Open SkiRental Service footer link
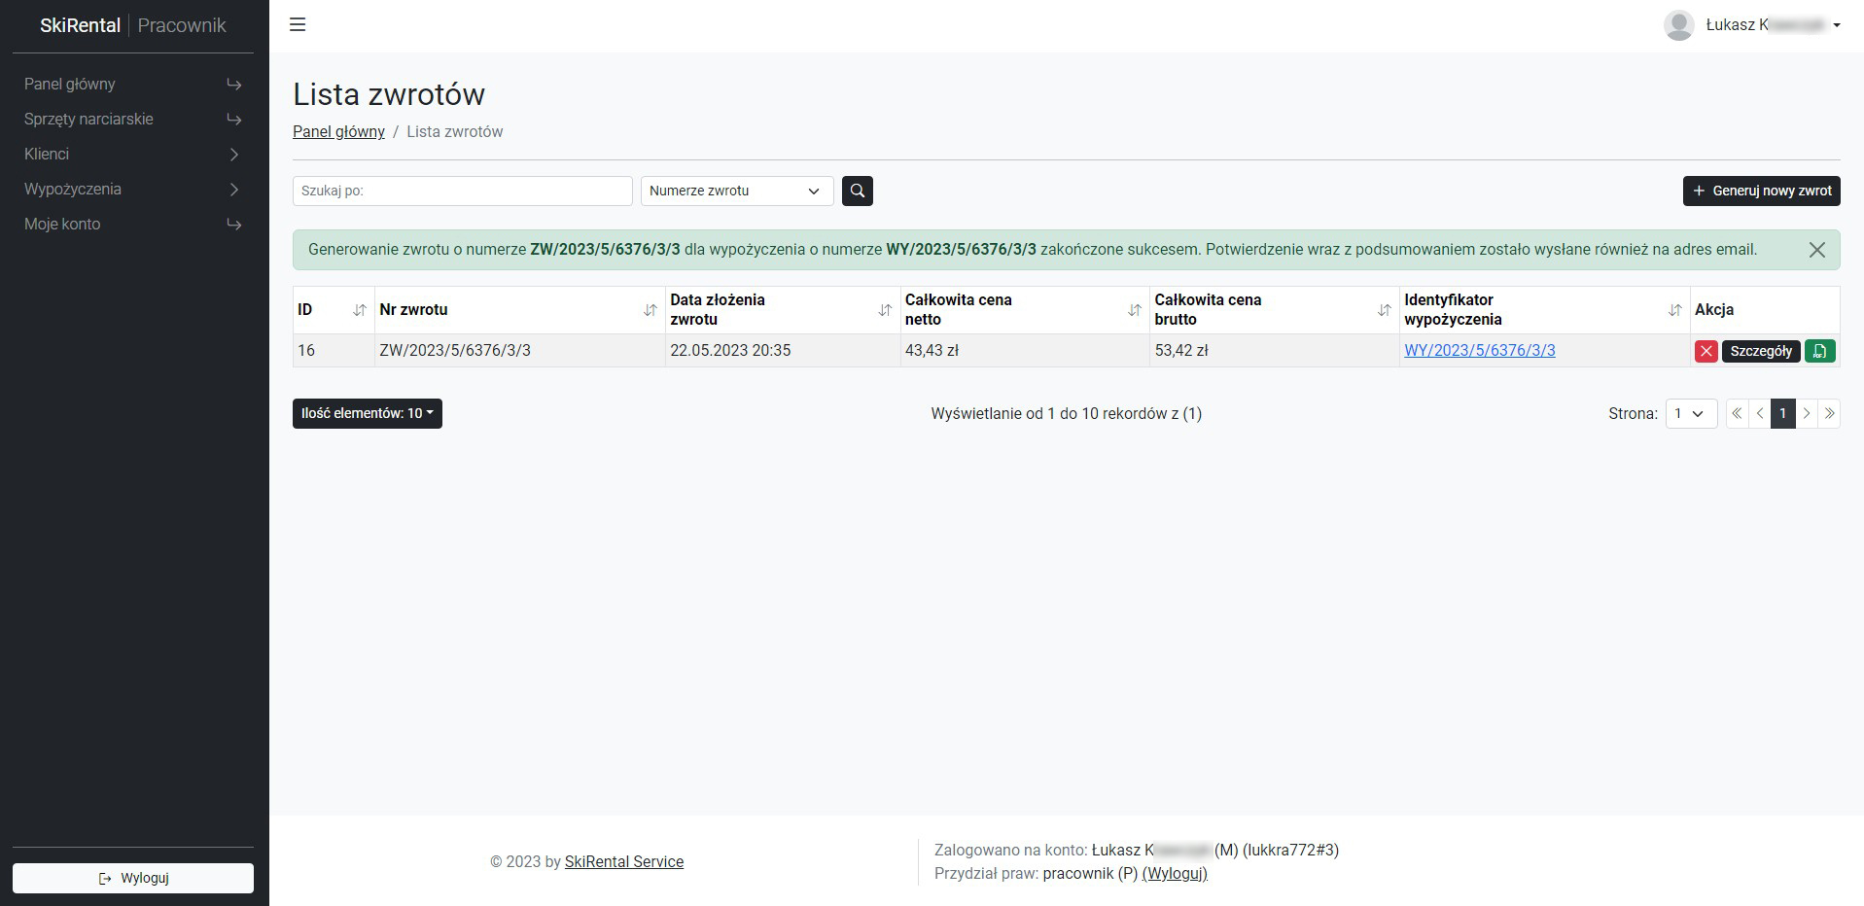Image resolution: width=1864 pixels, height=906 pixels. 624,861
